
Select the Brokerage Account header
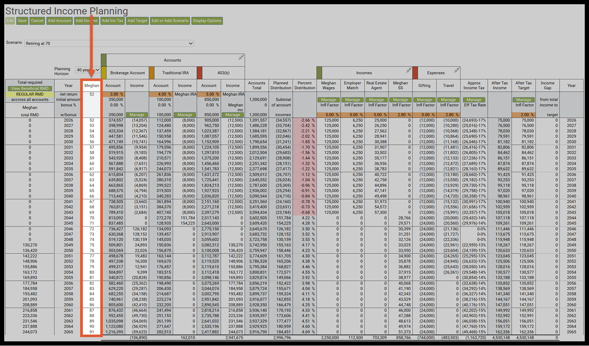tap(128, 73)
